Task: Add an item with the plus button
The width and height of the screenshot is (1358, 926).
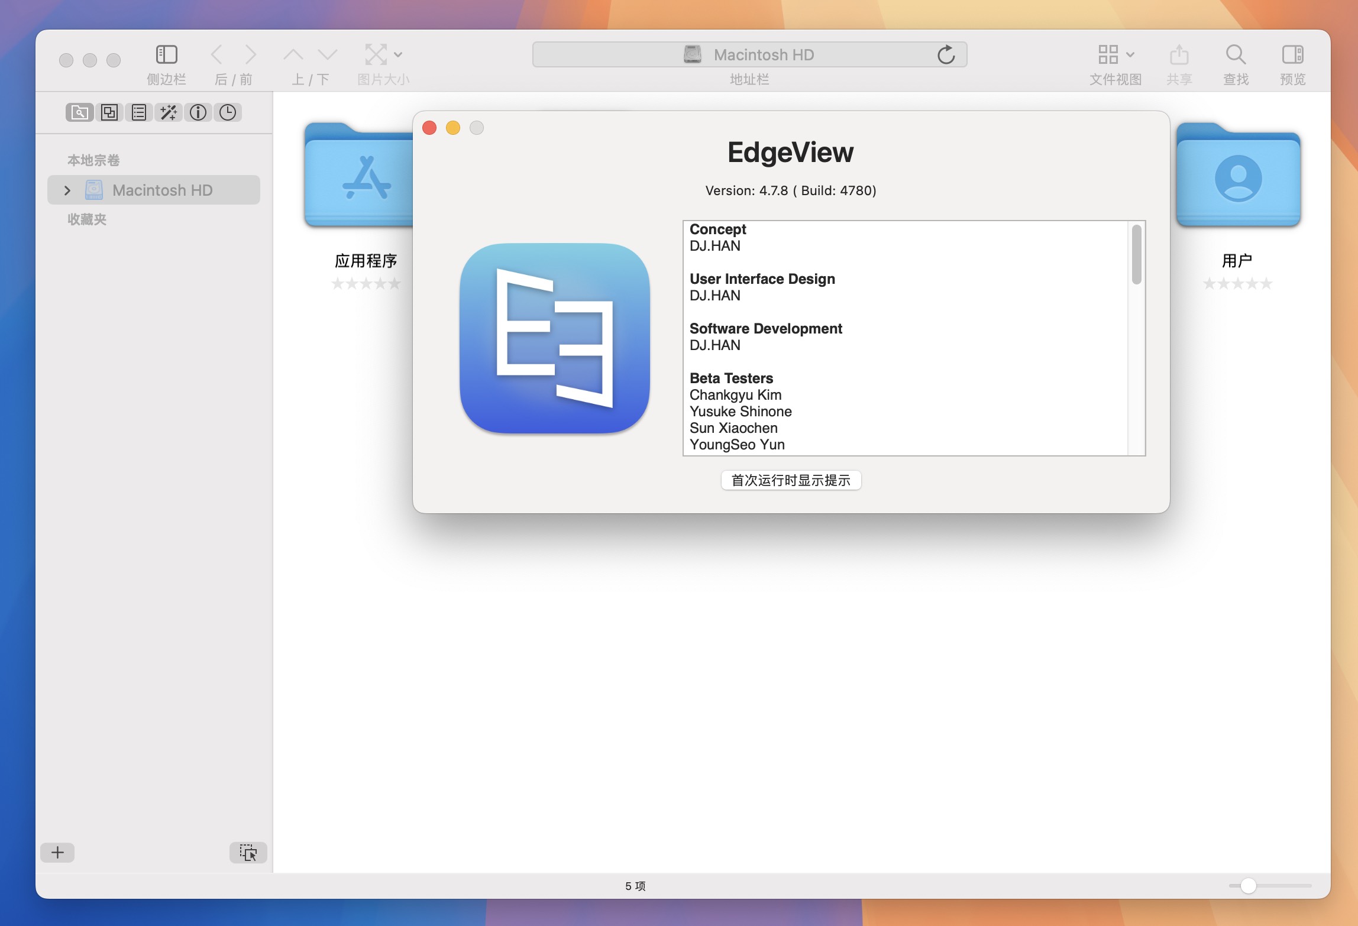Action: coord(57,852)
